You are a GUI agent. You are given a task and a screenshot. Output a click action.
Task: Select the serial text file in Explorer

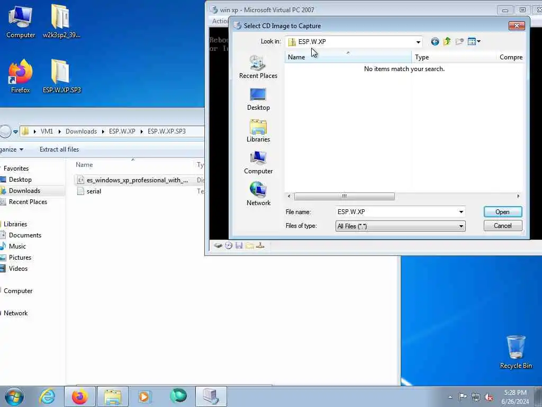pyautogui.click(x=89, y=191)
